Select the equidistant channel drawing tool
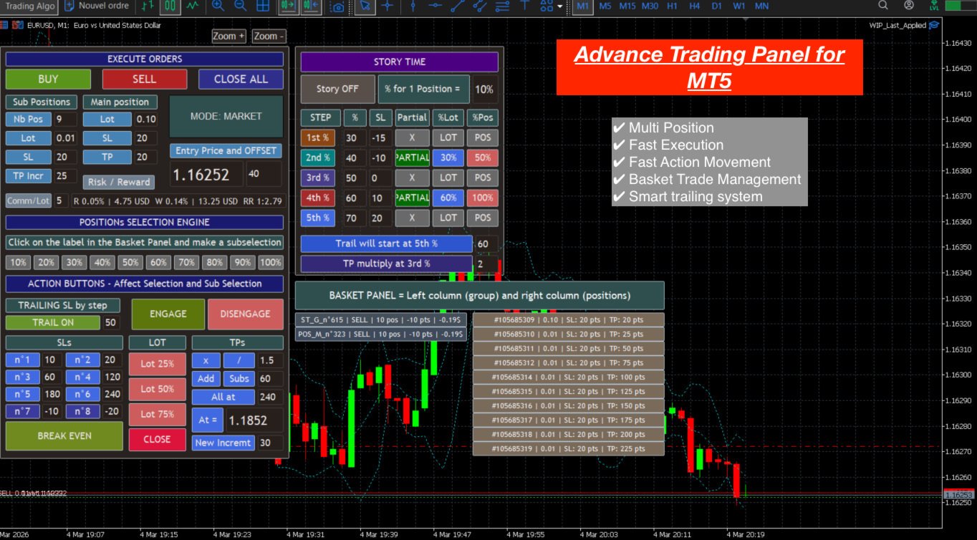The image size is (977, 540). (480, 6)
